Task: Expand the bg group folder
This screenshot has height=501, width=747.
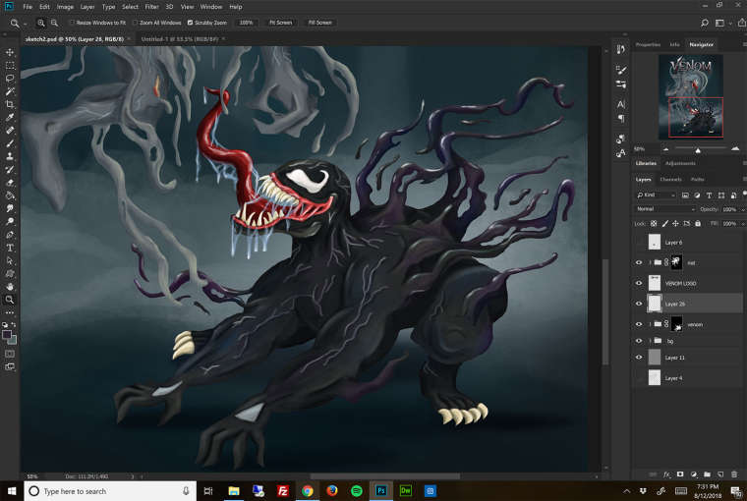Action: (650, 341)
